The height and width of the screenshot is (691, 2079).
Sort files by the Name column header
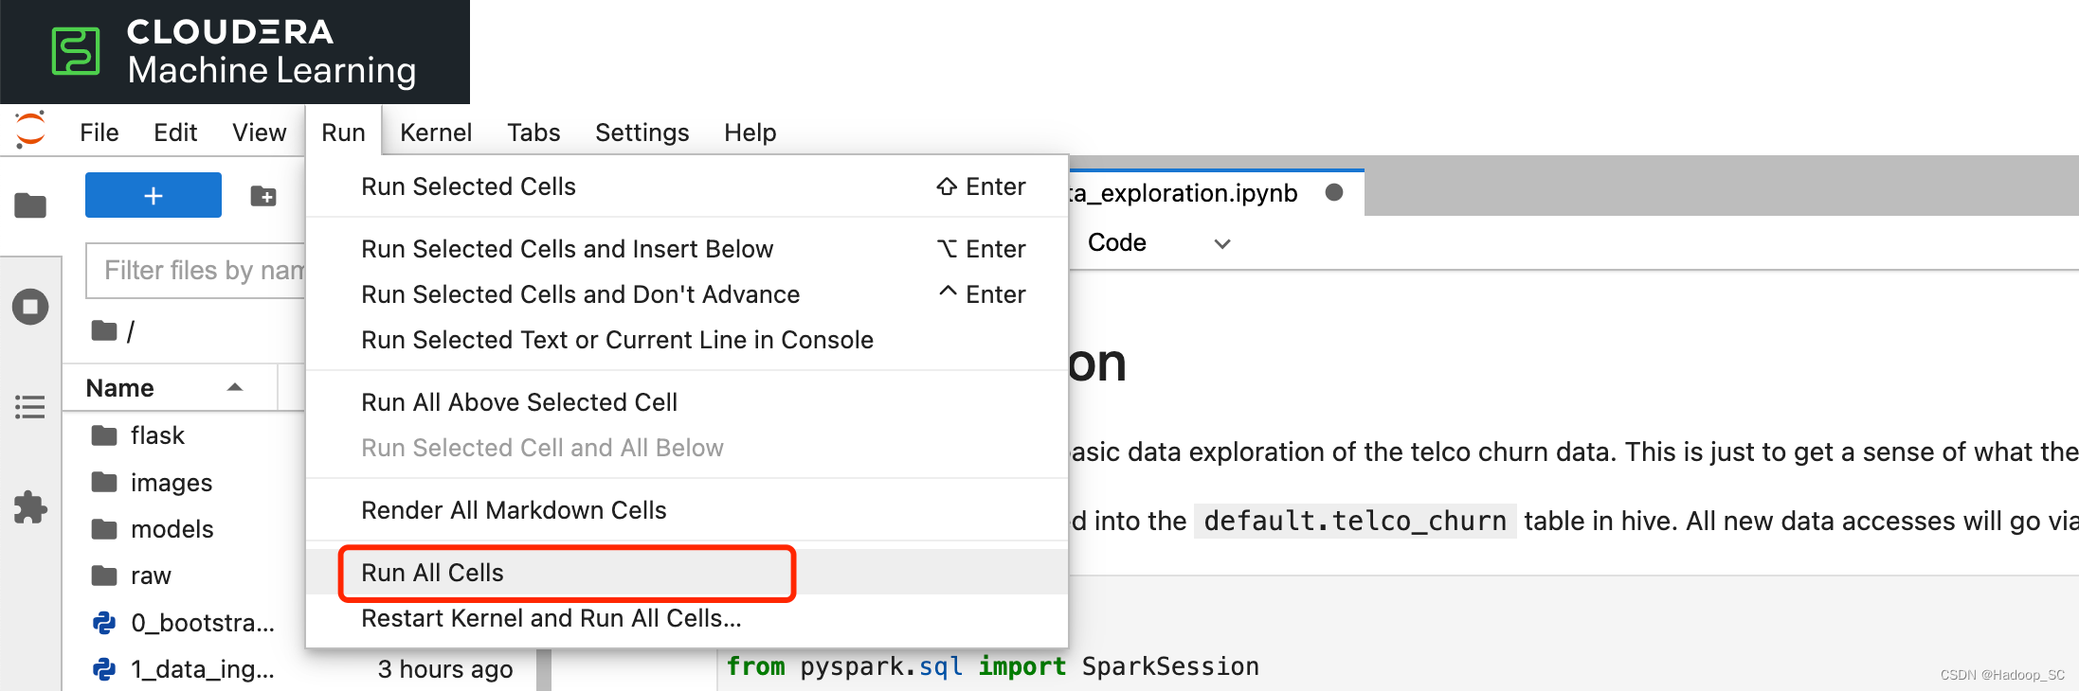169,388
